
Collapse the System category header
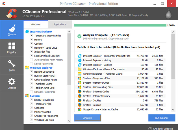tap(35, 96)
